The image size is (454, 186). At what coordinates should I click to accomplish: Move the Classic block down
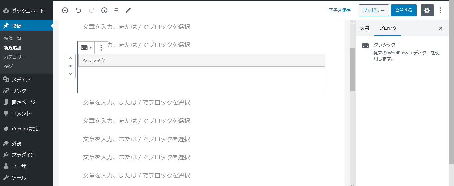tap(70, 74)
